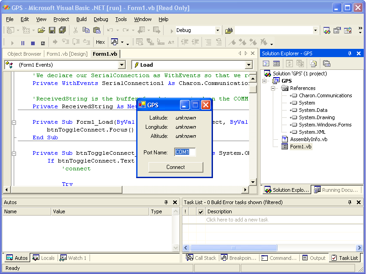
Task: Click the Port Name text field
Action: click(185, 152)
